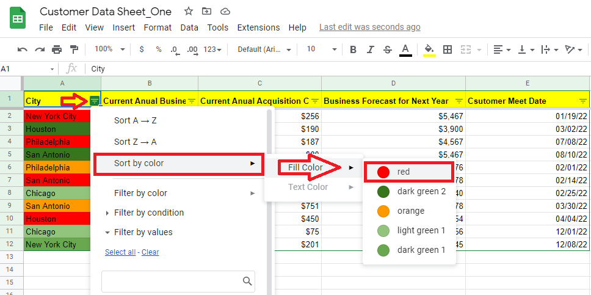Toggle italic formatting
The width and height of the screenshot is (591, 295).
[x=371, y=49]
